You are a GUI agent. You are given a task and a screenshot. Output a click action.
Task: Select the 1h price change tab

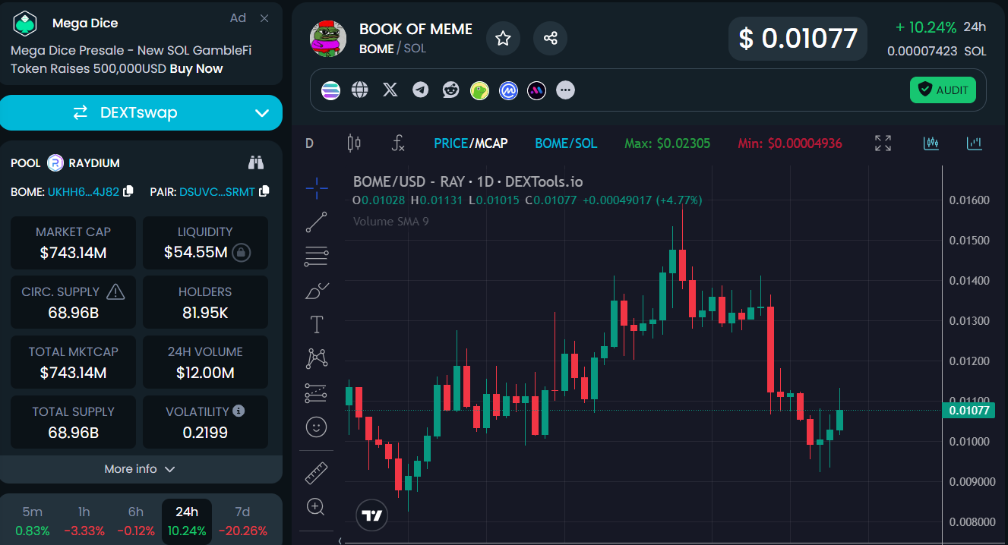click(84, 521)
